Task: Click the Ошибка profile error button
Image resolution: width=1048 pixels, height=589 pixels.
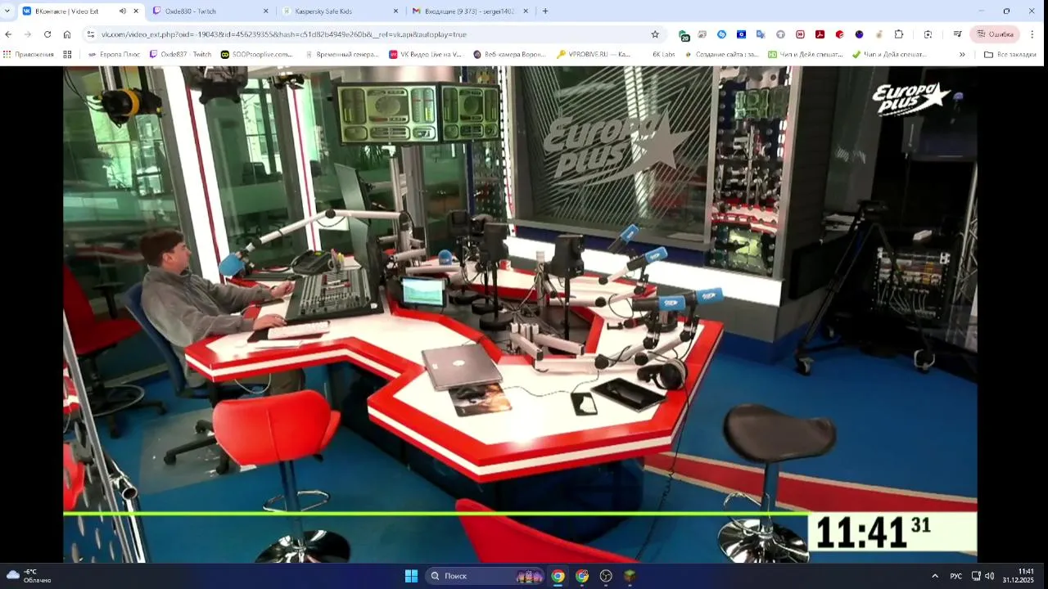Action: 995,34
